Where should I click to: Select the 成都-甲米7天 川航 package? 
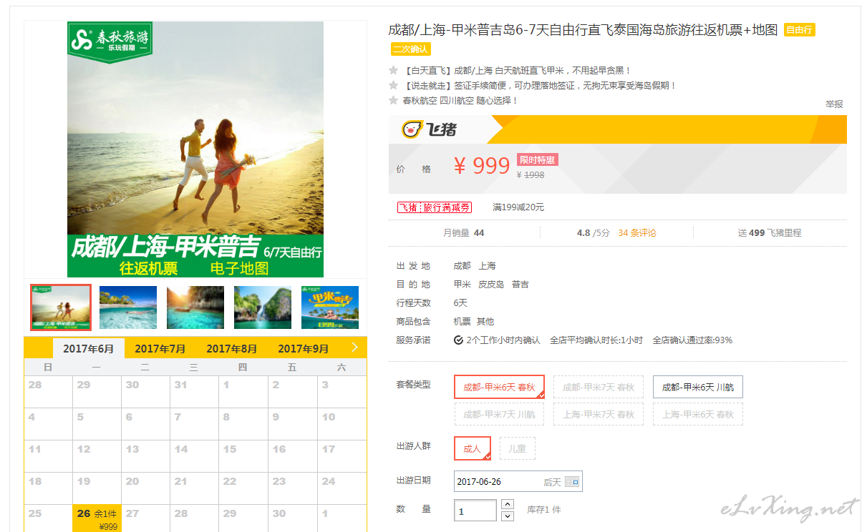coord(499,414)
